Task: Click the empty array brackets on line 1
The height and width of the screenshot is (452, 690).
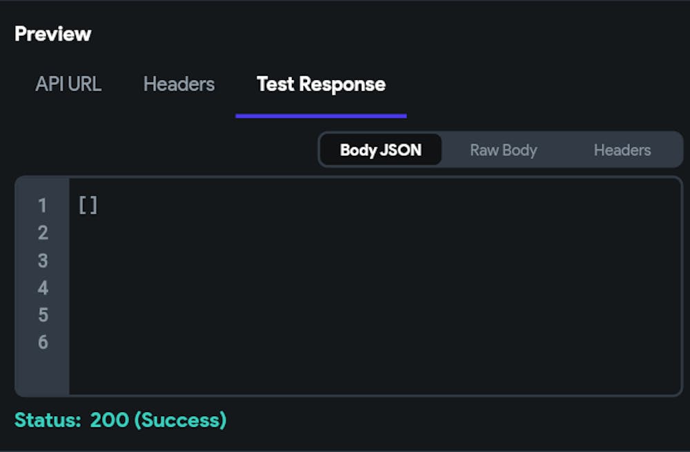Action: [x=88, y=205]
